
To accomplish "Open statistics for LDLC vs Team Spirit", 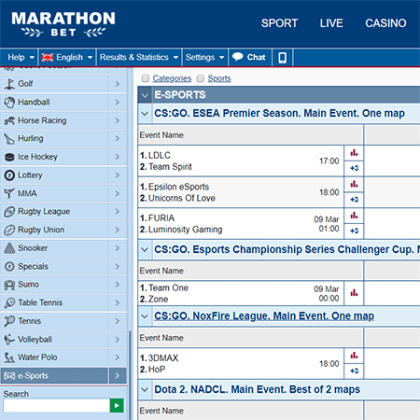I will coord(354,153).
